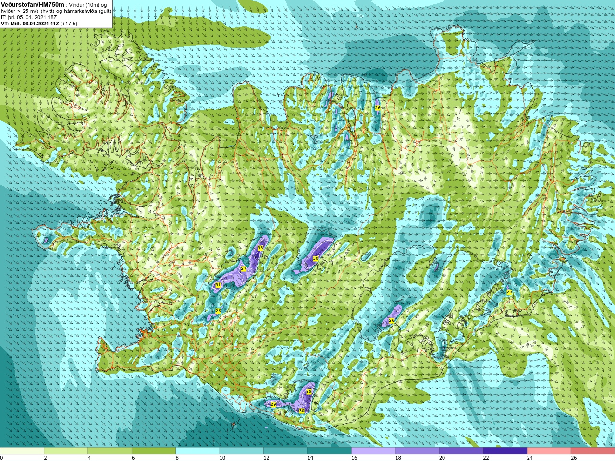Click the 18–20 m/s purple legend swatch
615x461 pixels.
(417, 451)
